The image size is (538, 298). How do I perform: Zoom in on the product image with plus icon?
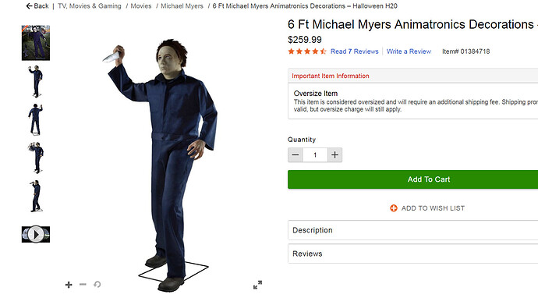(x=69, y=285)
